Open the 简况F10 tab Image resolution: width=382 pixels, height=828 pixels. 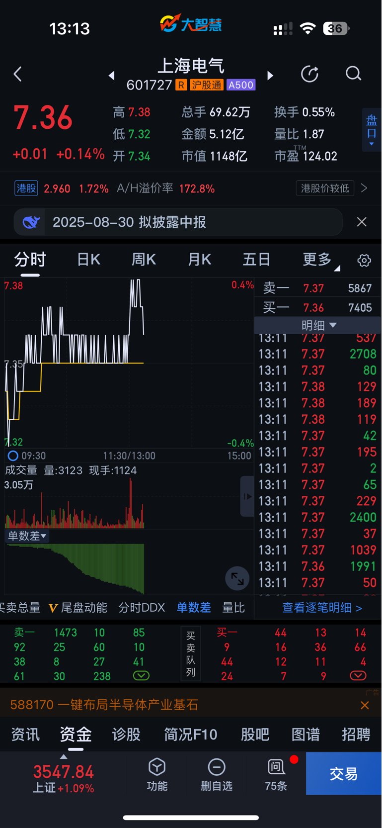click(191, 735)
